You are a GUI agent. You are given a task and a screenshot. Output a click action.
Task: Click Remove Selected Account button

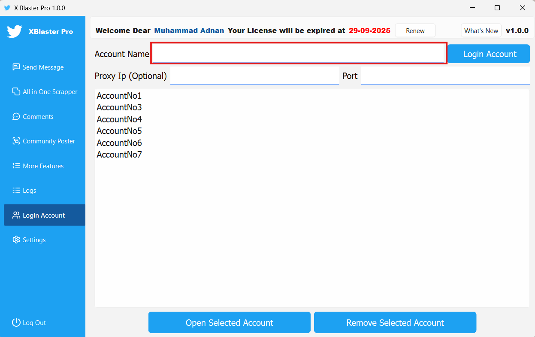[395, 322]
